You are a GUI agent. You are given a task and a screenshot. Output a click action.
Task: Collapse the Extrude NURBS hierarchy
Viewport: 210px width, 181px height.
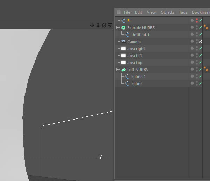point(118,28)
